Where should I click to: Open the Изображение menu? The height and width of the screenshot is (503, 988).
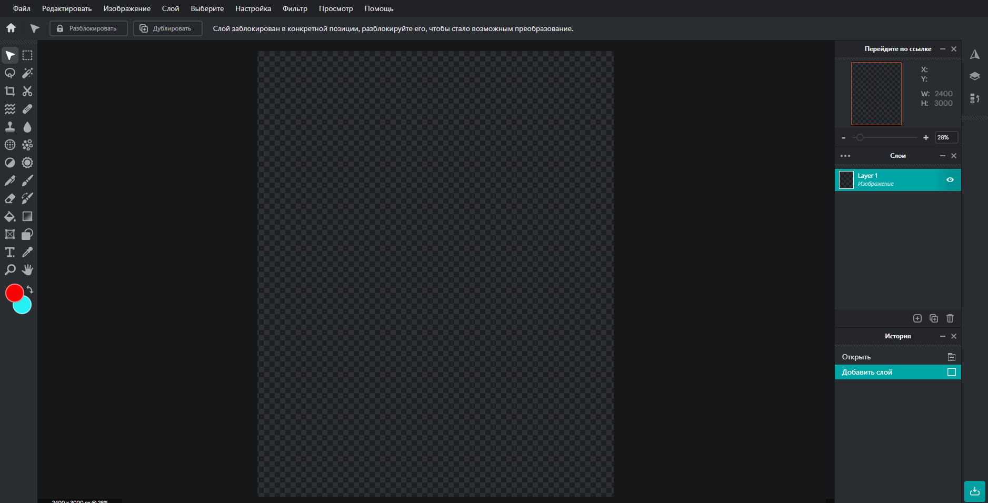(127, 8)
